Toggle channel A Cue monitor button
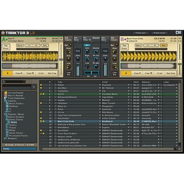Viewport: 184px width, 184px height. 78,51
